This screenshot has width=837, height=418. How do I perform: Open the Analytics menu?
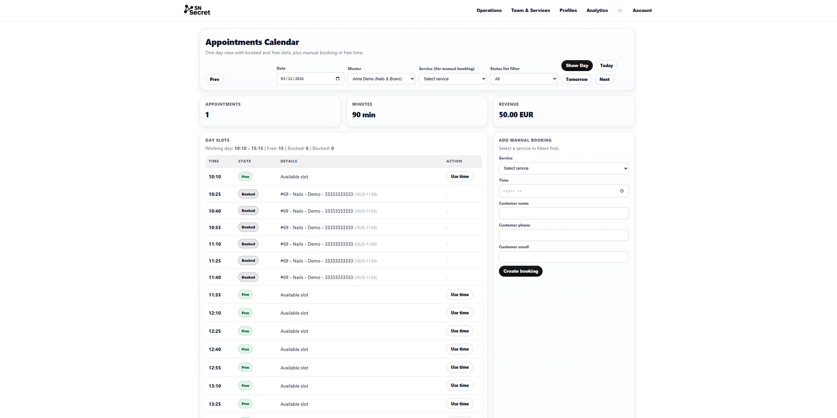tap(597, 10)
